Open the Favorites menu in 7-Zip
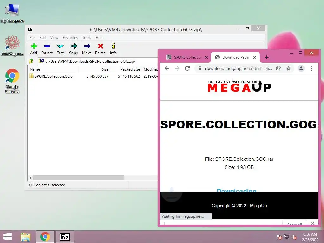Screen dimensions: 324x243 pos(70,38)
